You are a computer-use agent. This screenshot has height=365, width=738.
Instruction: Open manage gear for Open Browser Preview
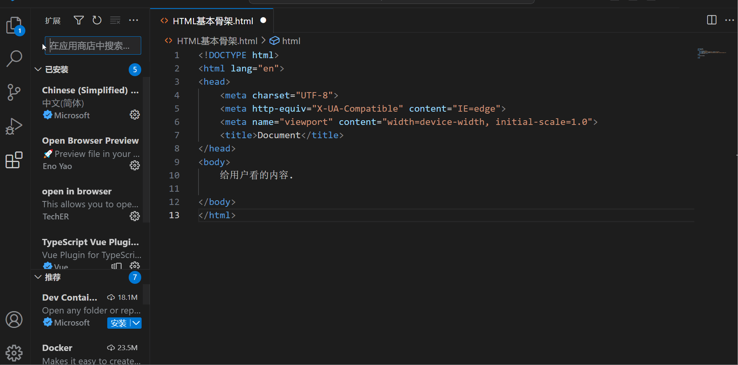[x=135, y=166]
